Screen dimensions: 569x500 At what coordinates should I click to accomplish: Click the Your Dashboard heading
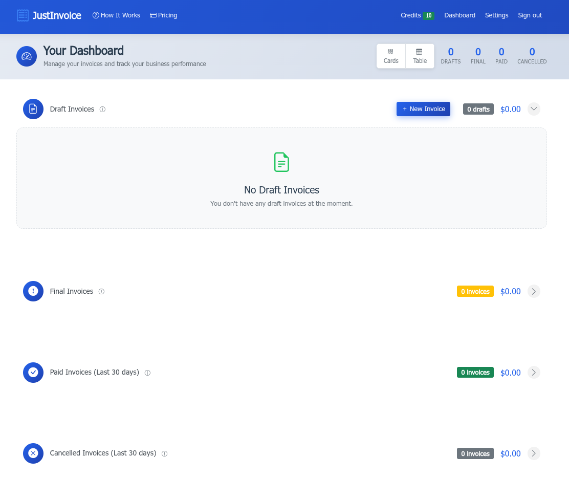point(83,51)
